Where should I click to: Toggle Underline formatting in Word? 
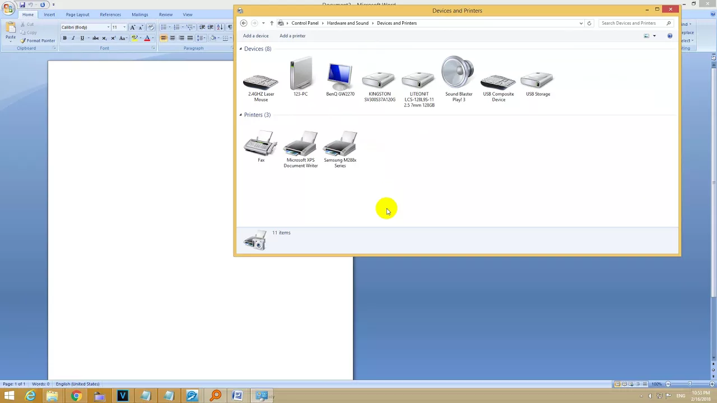tap(82, 38)
